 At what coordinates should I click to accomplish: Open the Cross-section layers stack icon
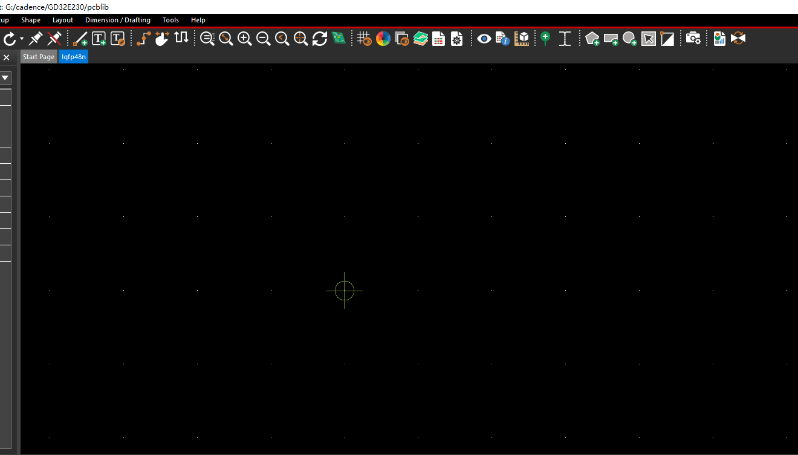point(421,39)
